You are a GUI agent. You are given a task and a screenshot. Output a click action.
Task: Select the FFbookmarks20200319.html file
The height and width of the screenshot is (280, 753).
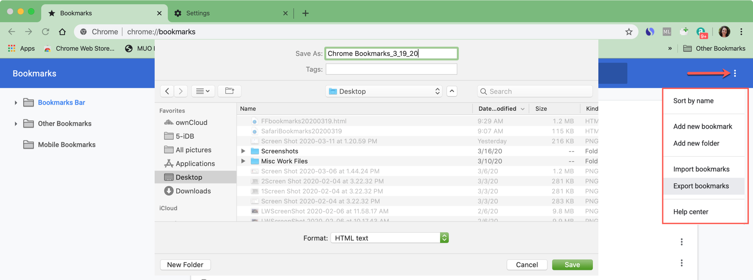click(x=418, y=121)
